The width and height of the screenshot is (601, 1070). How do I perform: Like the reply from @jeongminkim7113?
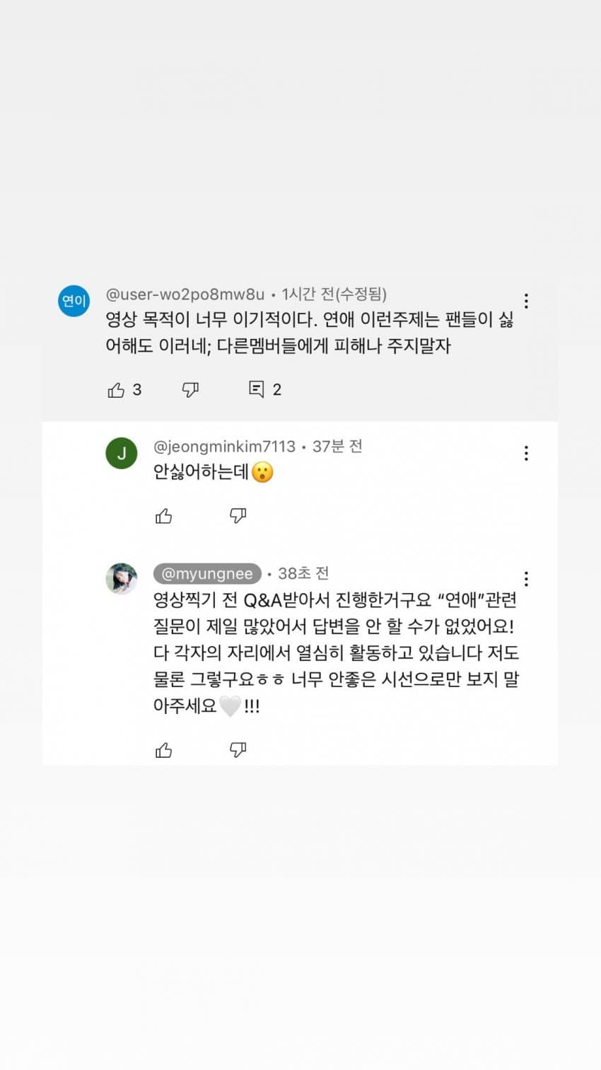(x=163, y=516)
